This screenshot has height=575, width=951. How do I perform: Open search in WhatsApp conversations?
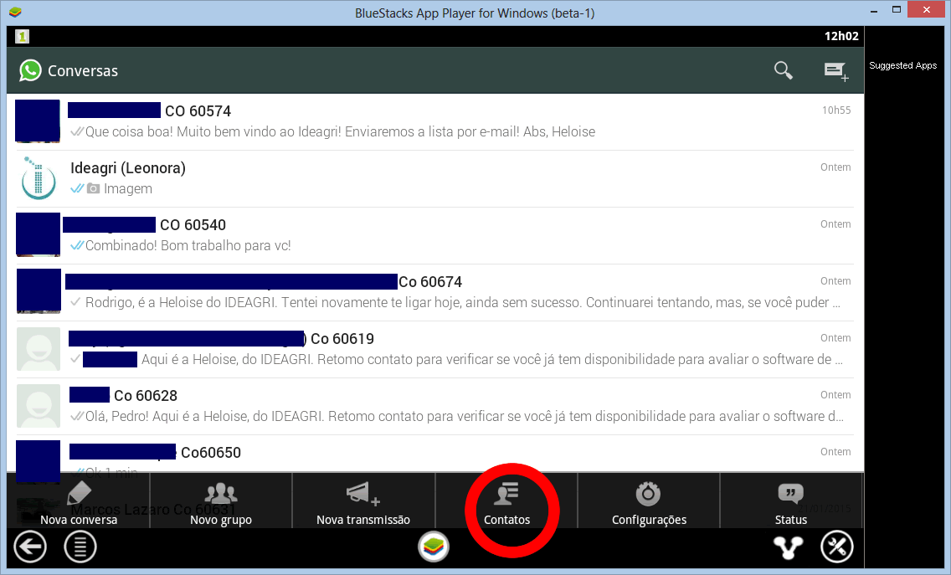point(783,70)
